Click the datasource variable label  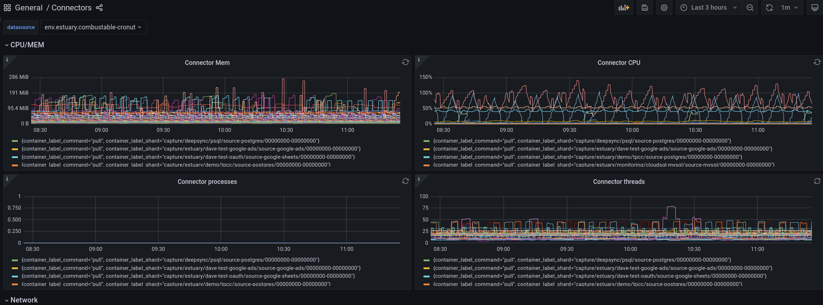(x=21, y=27)
